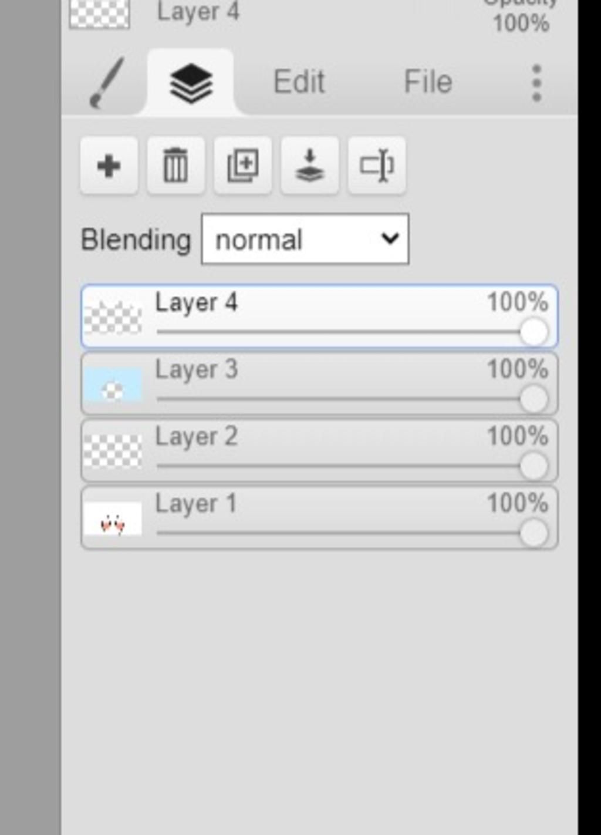
Task: Select Layer 2 in the layer list
Action: (x=319, y=451)
